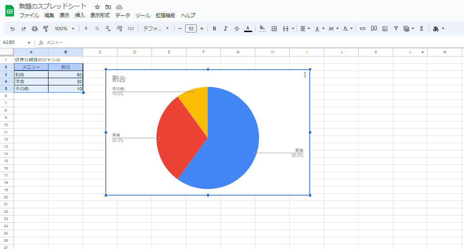Viewport: 464px width, 249px height.
Task: Increase decimal places icon
Action: pyautogui.click(x=119, y=28)
